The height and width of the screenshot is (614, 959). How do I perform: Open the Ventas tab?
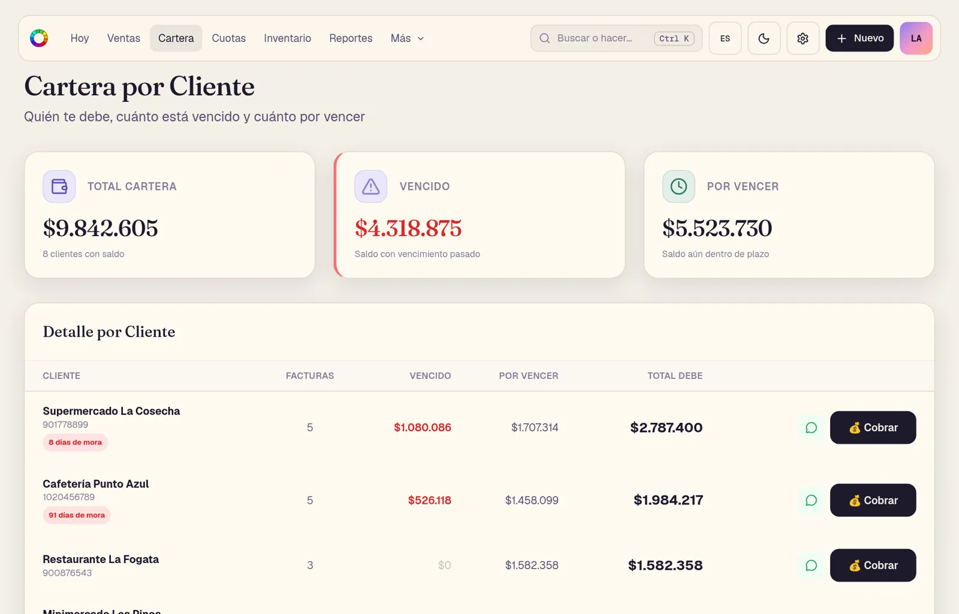coord(123,38)
